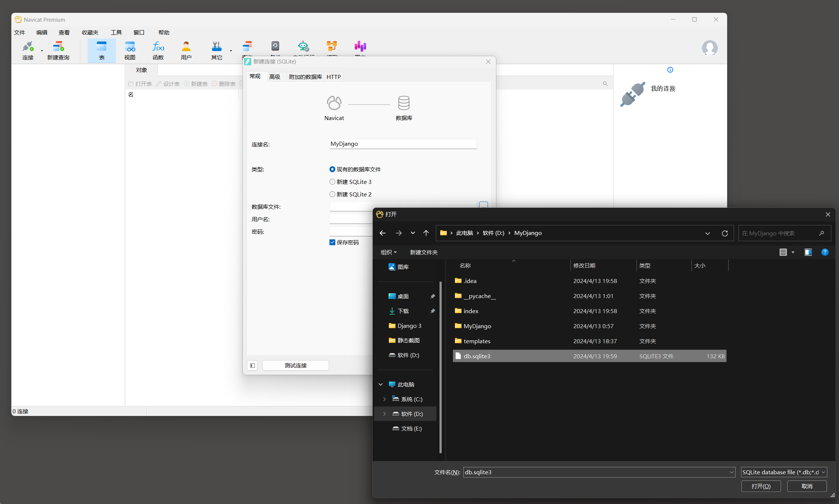Click the user avatar icon in Navicat
Image resolution: width=839 pixels, height=504 pixels.
click(x=709, y=48)
